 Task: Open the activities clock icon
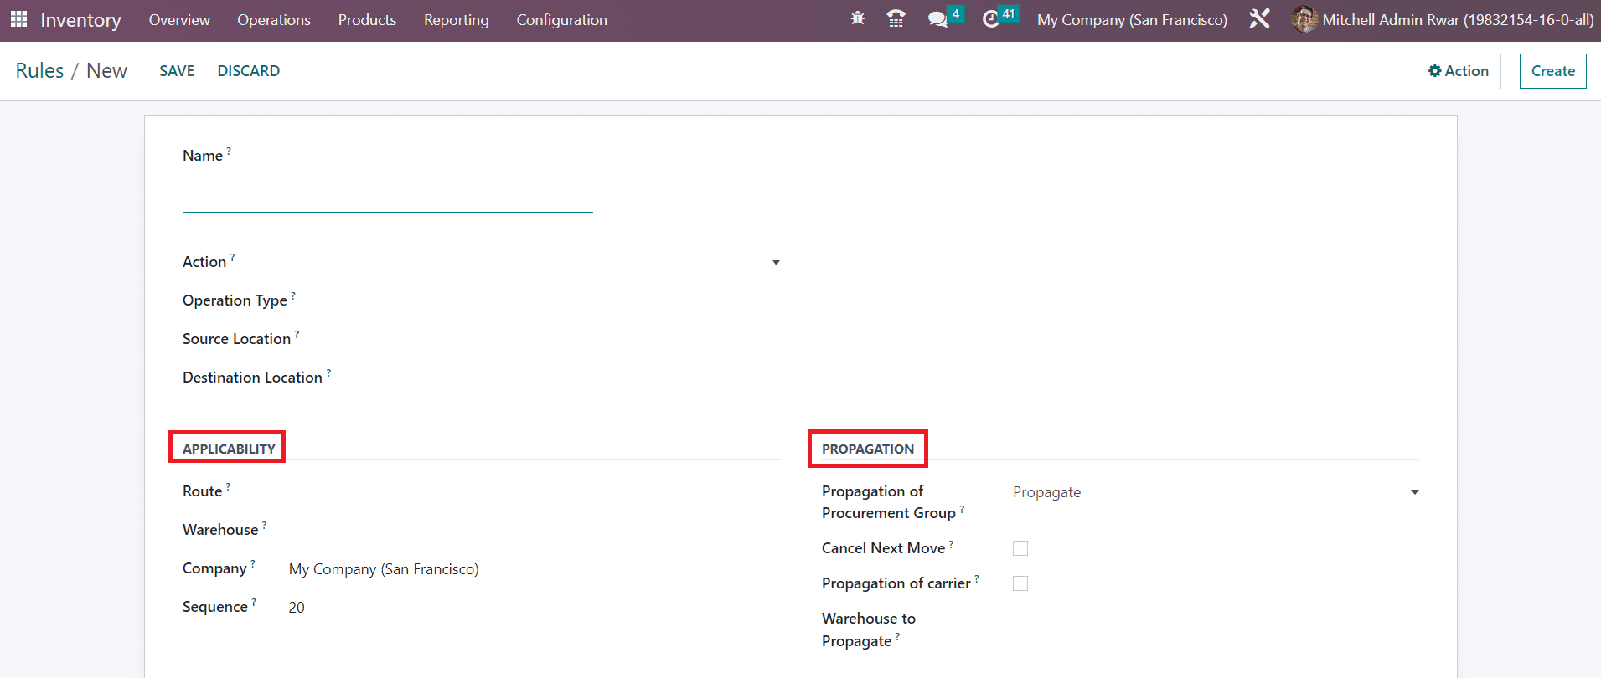[x=991, y=19]
